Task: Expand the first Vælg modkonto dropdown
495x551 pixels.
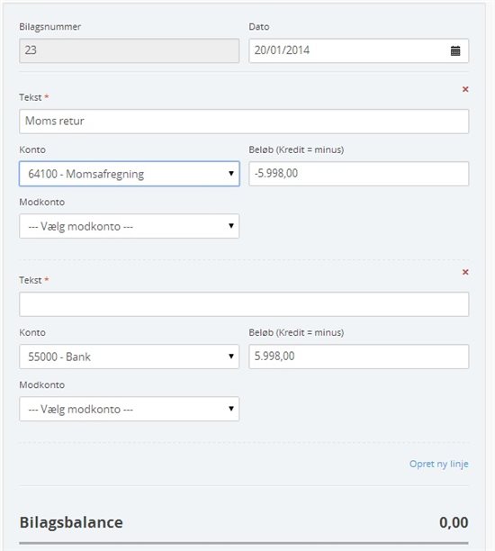Action: pos(130,226)
